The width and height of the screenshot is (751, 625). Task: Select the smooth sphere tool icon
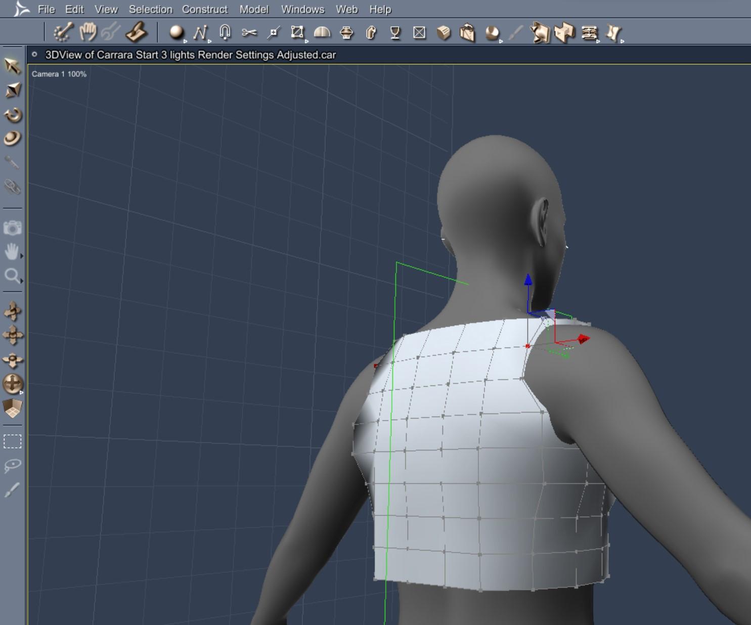coord(492,33)
